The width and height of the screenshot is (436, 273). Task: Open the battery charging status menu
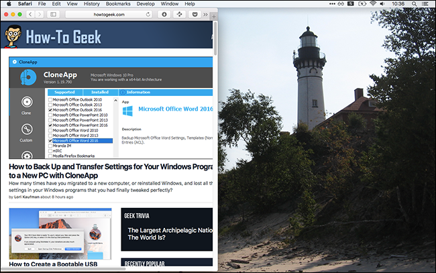[362, 3]
